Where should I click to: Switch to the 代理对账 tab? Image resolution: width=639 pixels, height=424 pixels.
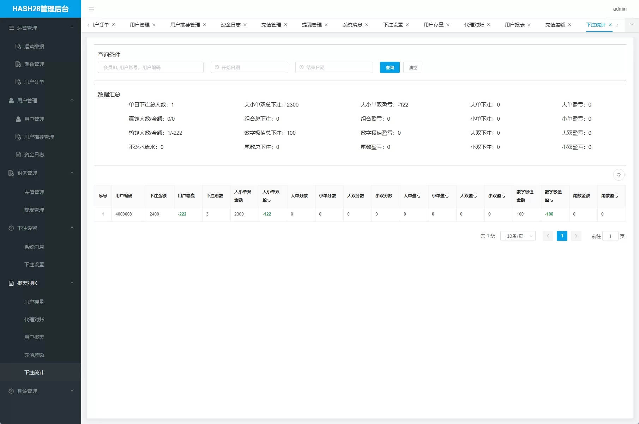click(474, 25)
